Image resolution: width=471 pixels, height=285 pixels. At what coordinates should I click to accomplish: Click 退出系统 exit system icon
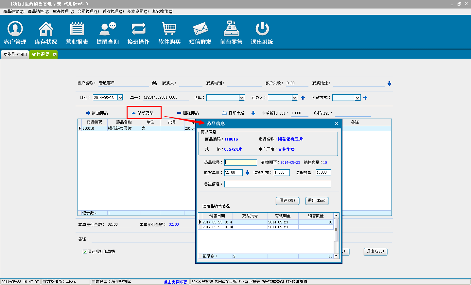262,33
